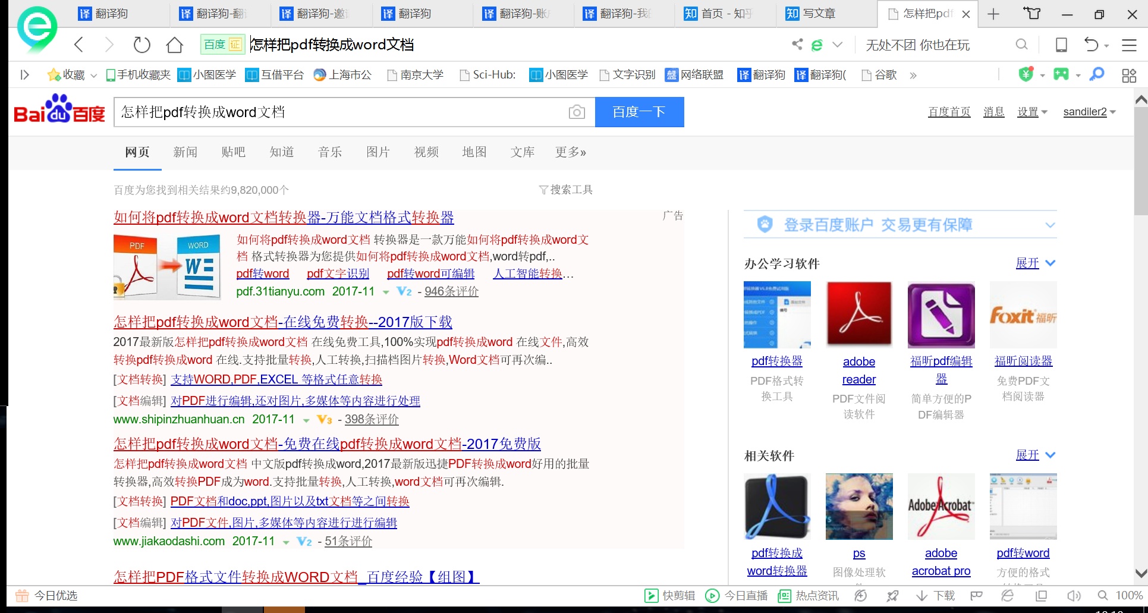Open 今日直播 in status bar

tap(736, 595)
